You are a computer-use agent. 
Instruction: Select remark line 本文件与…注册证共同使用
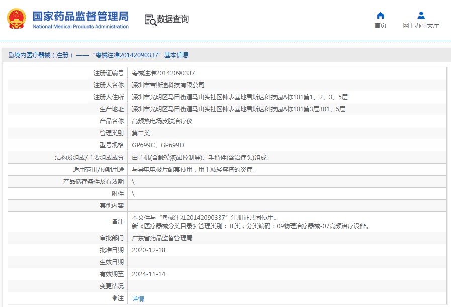pyautogui.click(x=204, y=218)
